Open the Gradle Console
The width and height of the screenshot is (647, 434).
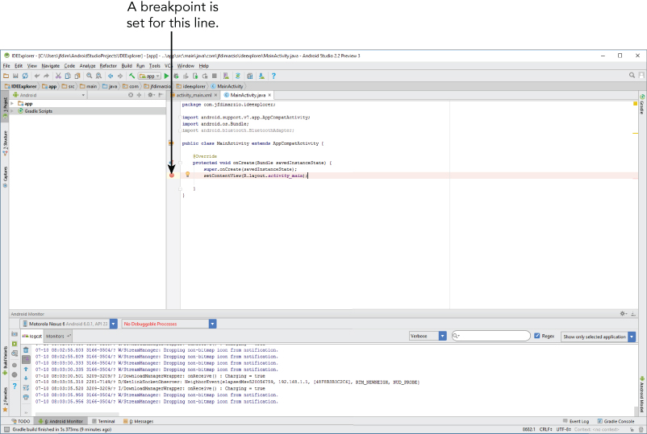click(616, 421)
